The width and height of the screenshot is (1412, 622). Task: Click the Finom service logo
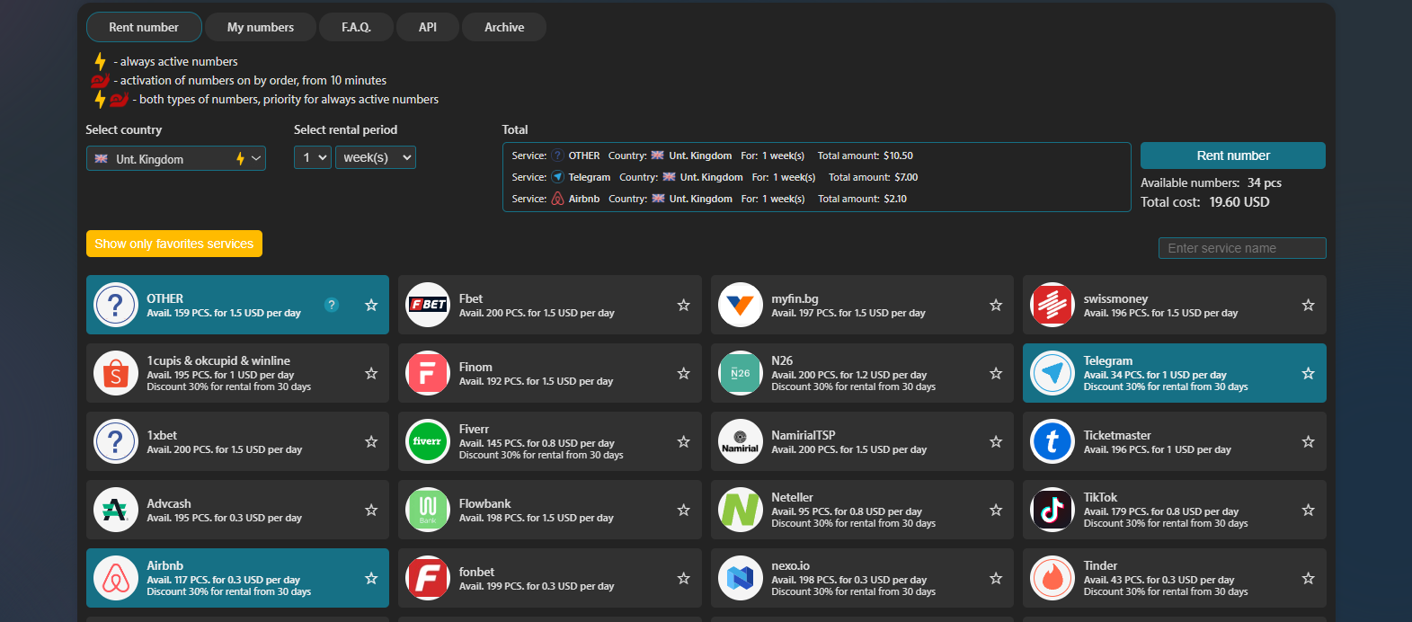coord(428,373)
